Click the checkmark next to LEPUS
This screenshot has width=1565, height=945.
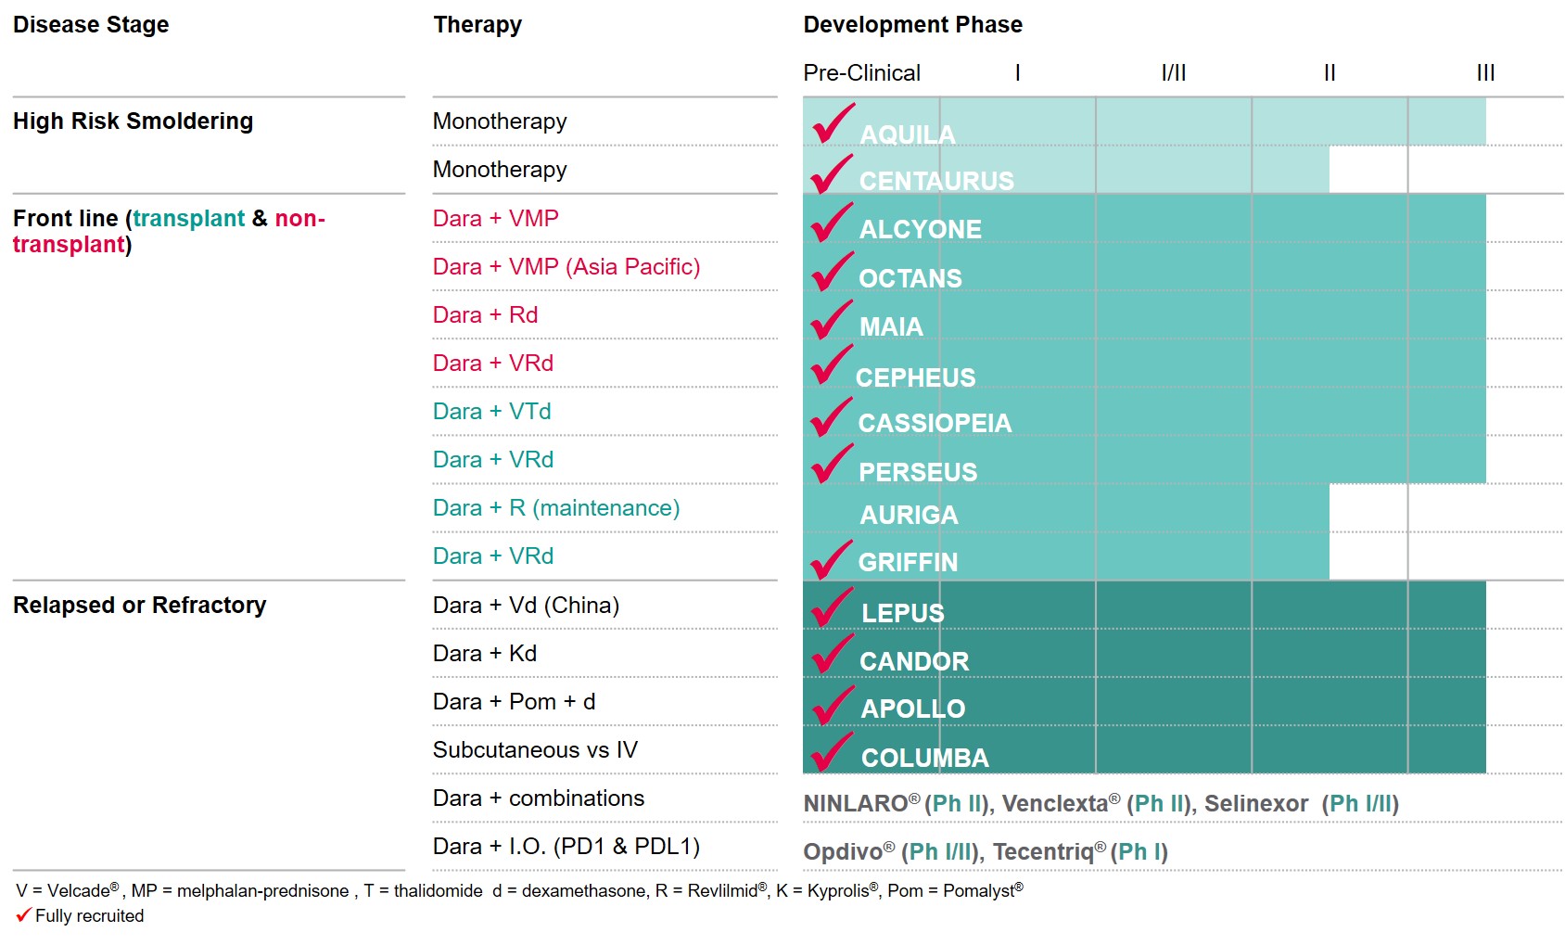point(831,607)
